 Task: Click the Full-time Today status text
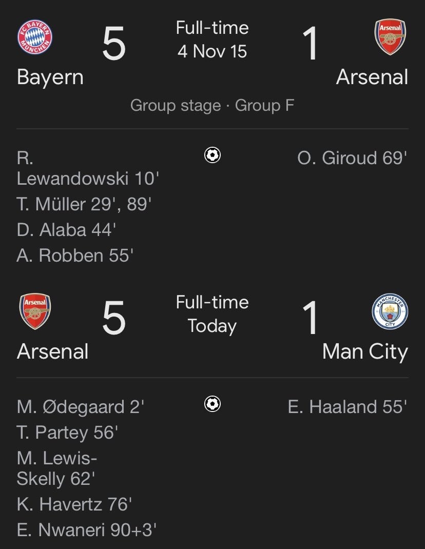click(x=212, y=313)
